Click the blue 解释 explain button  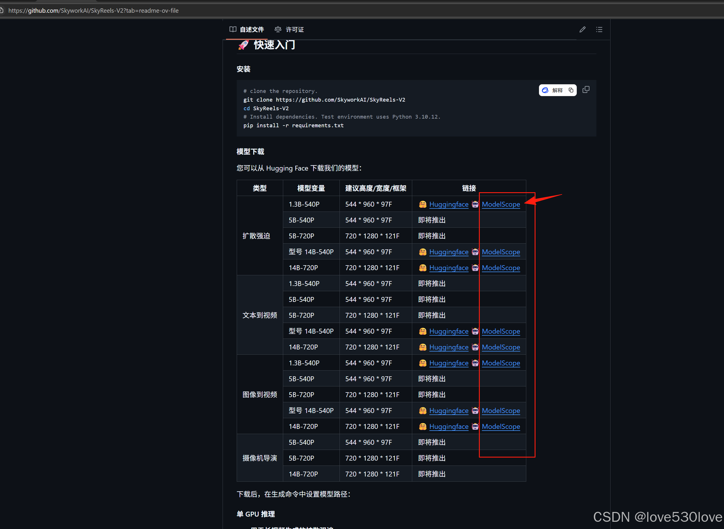click(x=552, y=90)
